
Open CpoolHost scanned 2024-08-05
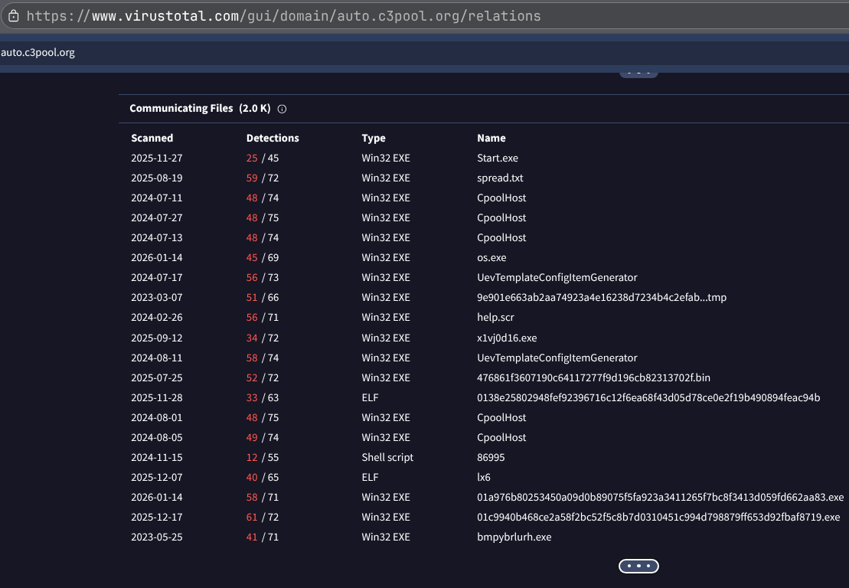pyautogui.click(x=501, y=437)
